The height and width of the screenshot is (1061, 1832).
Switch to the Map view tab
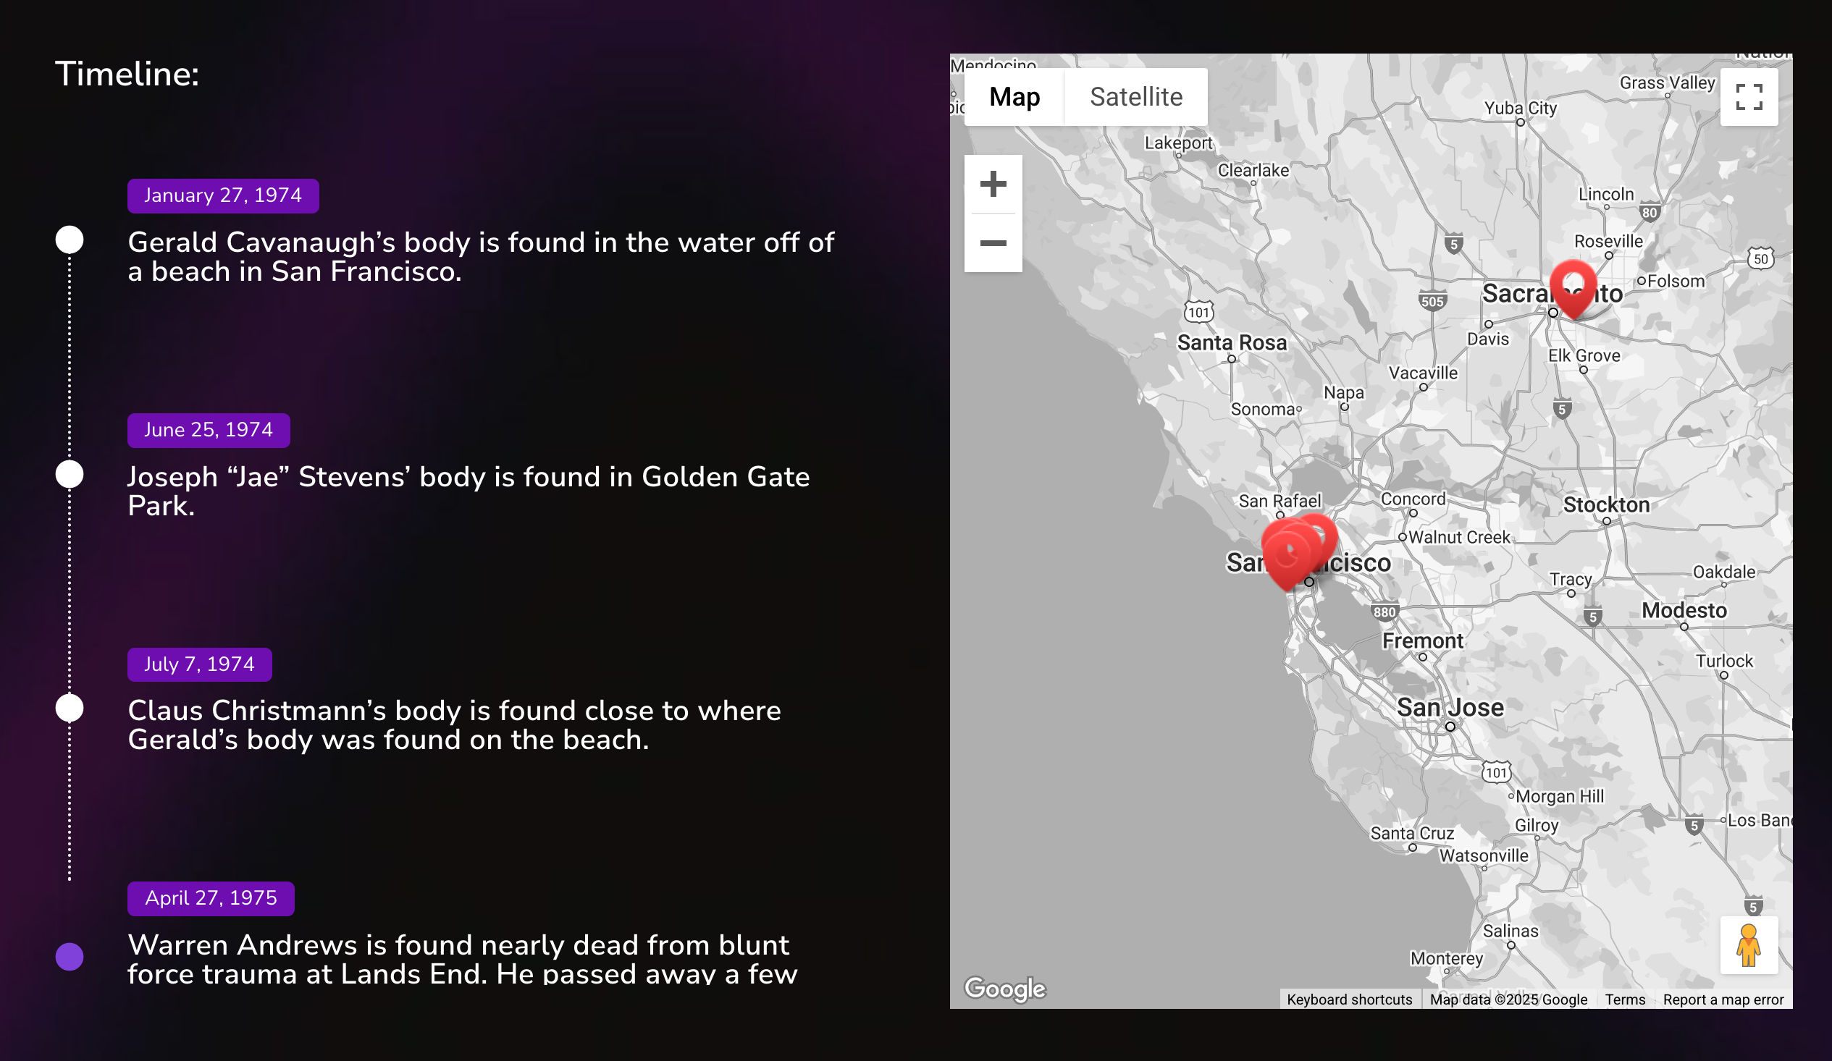click(1014, 97)
